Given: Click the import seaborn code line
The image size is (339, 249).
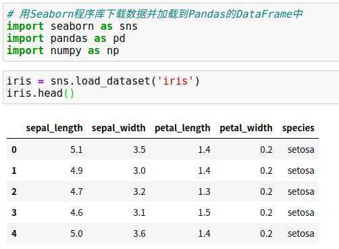Looking at the screenshot, I should (x=72, y=26).
